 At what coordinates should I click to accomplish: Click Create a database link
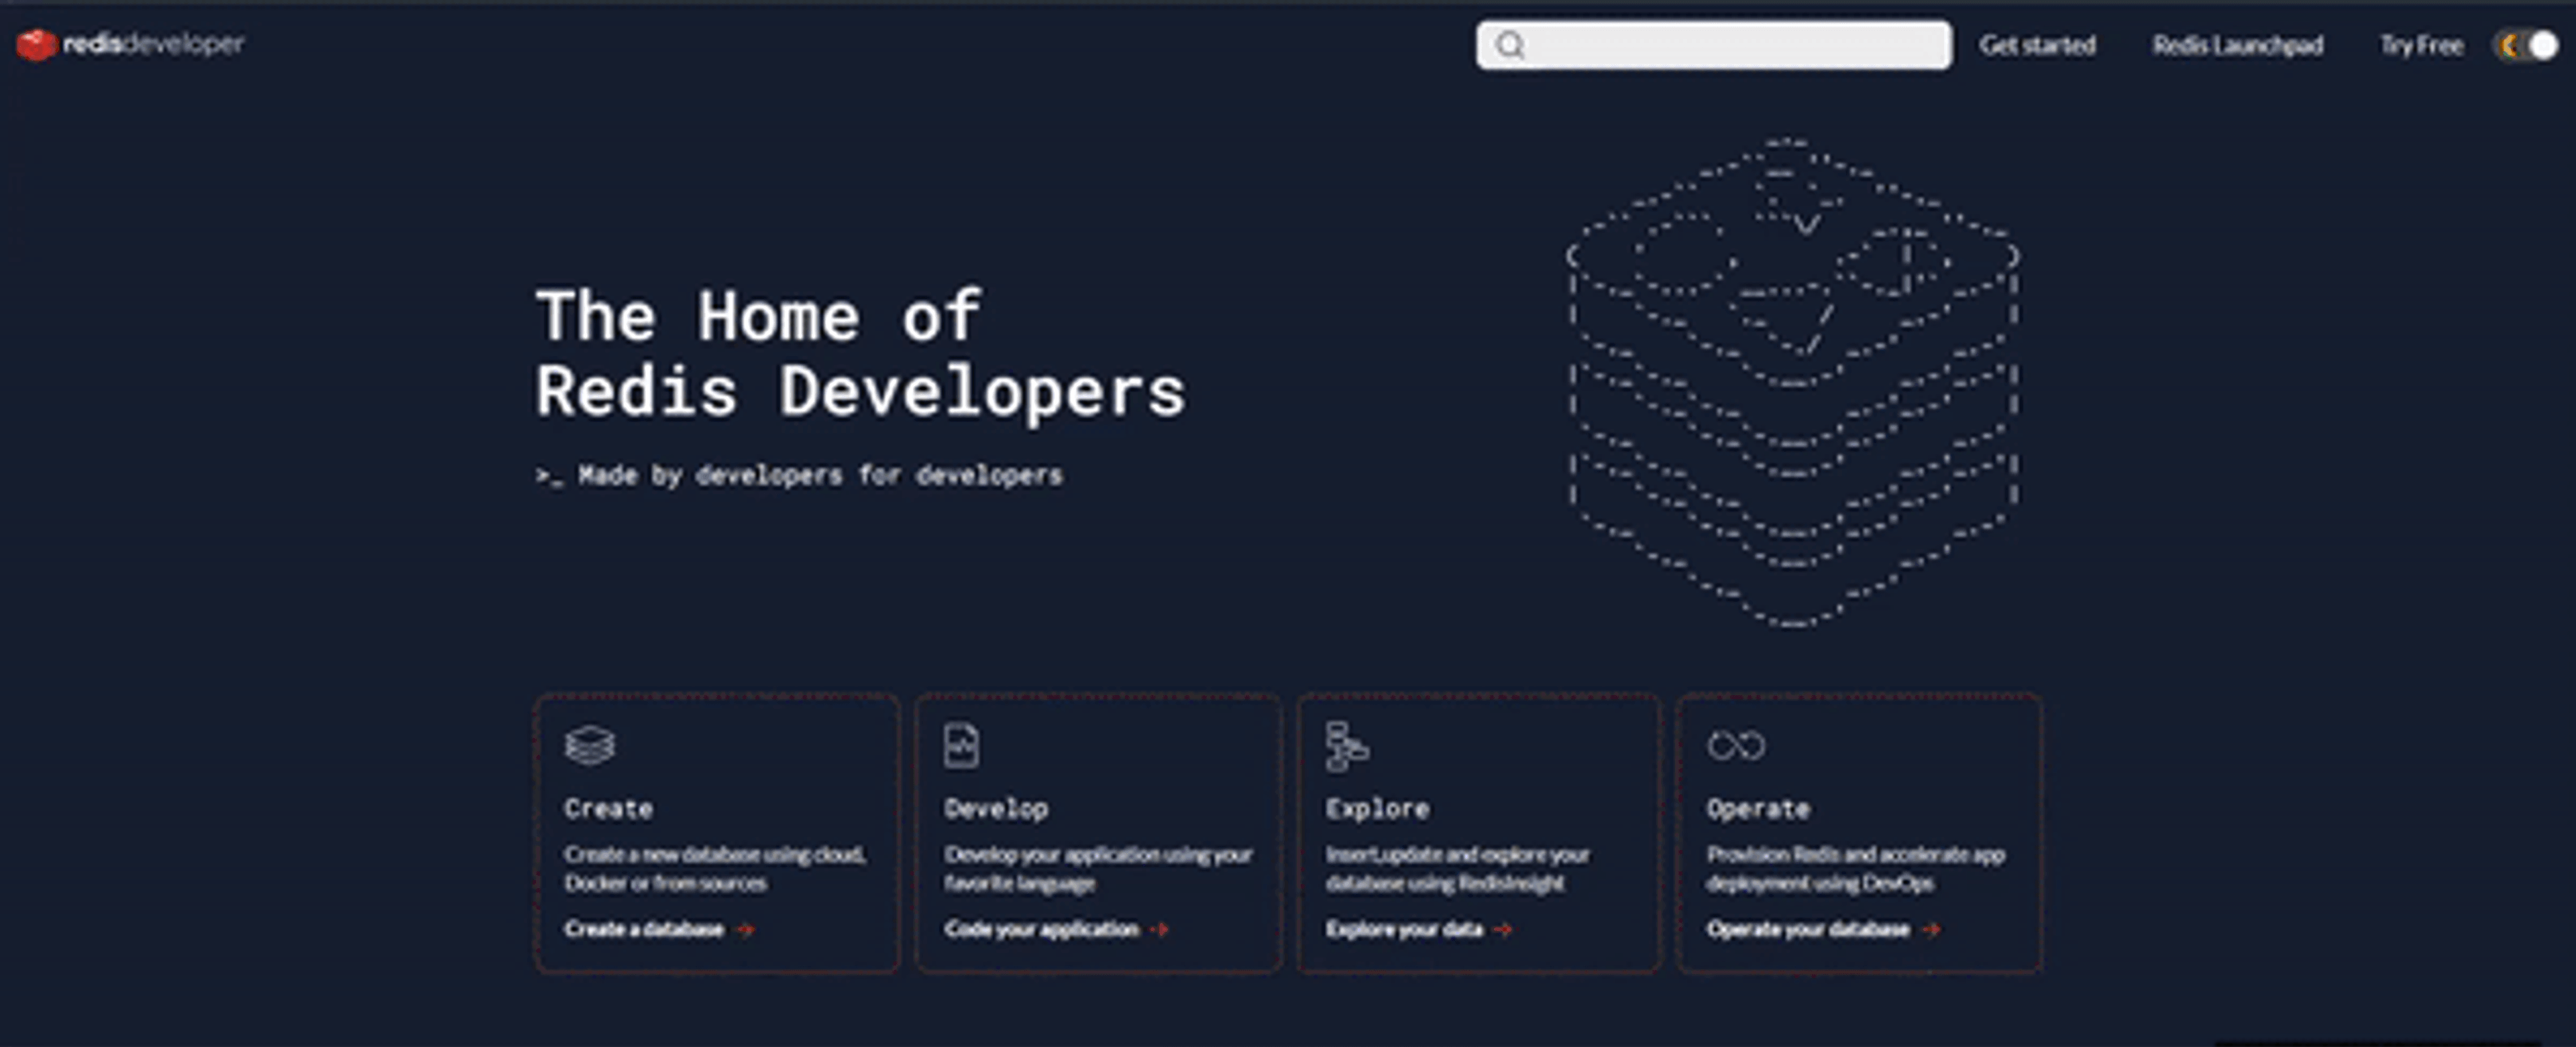point(643,930)
